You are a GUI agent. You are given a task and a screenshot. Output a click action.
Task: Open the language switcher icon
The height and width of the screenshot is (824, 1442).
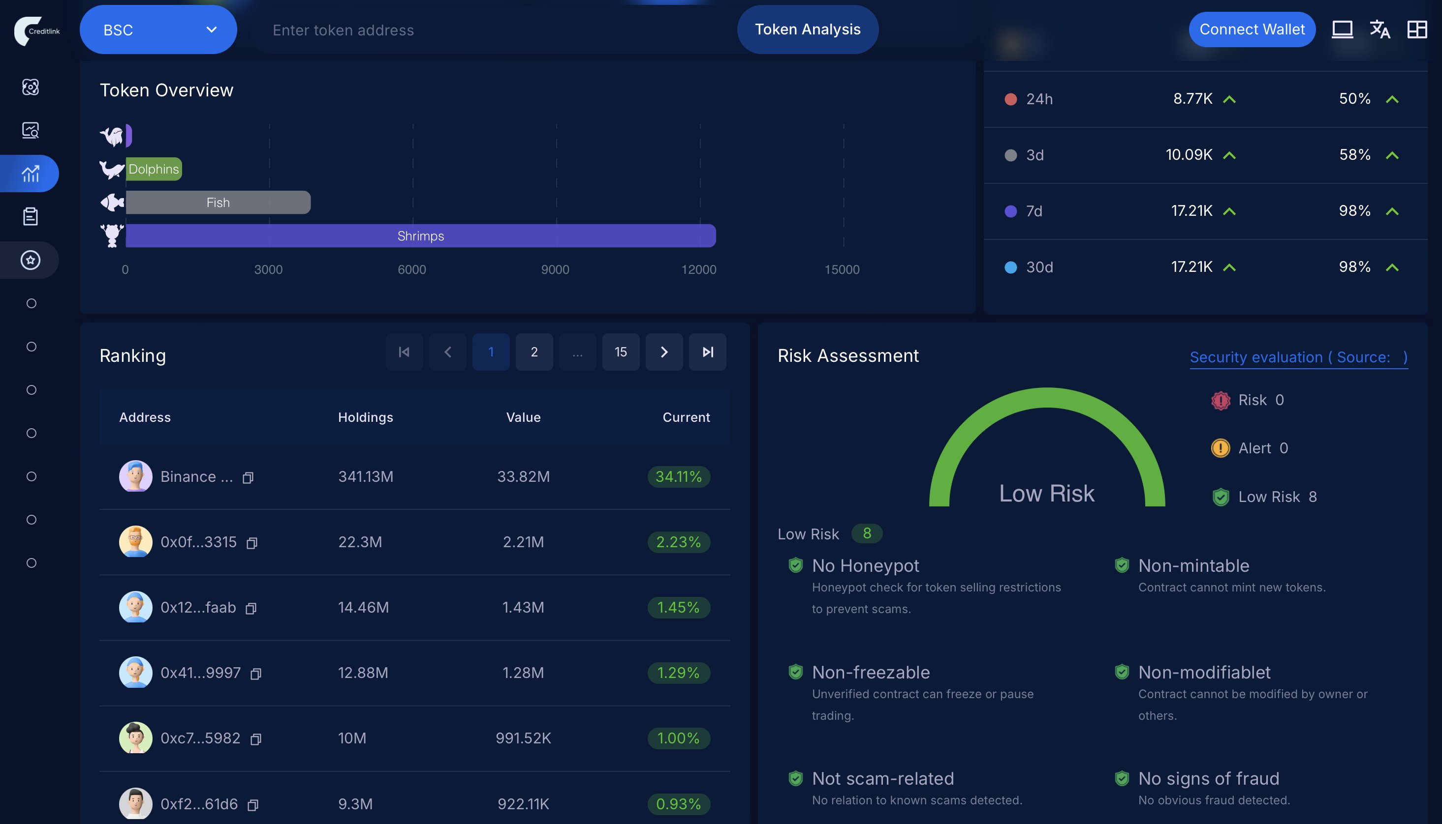1380,29
